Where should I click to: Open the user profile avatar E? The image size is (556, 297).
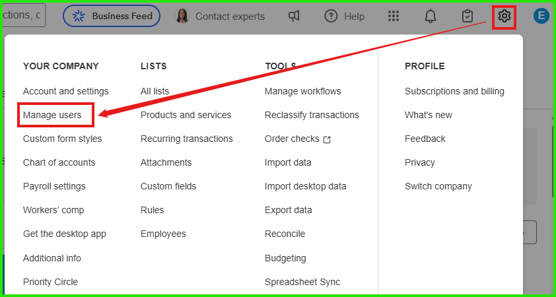[541, 16]
